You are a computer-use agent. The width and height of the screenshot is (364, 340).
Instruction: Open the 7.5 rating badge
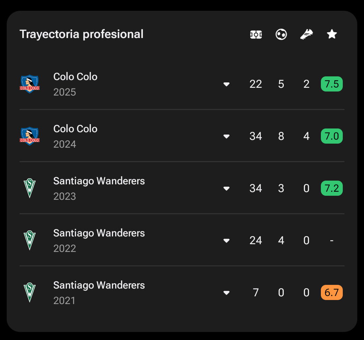[x=332, y=84]
